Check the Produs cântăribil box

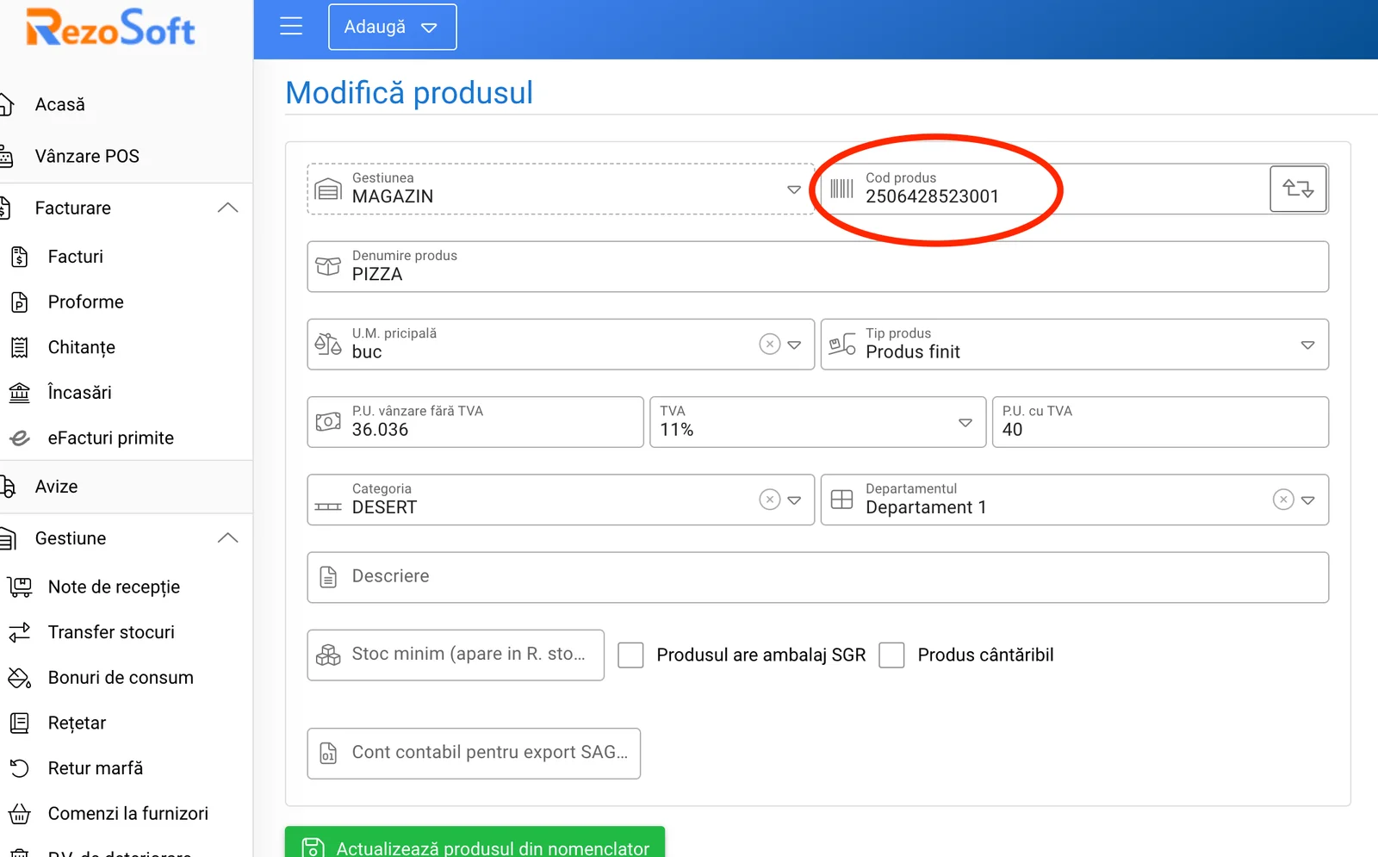click(891, 655)
